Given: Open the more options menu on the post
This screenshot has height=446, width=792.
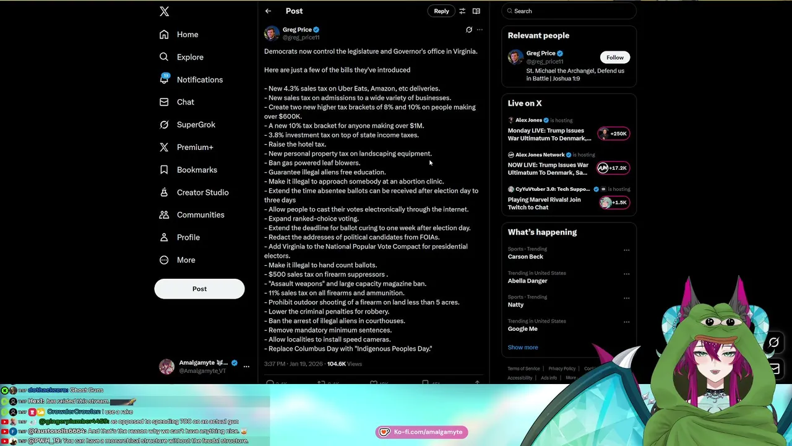Looking at the screenshot, I should point(480,30).
